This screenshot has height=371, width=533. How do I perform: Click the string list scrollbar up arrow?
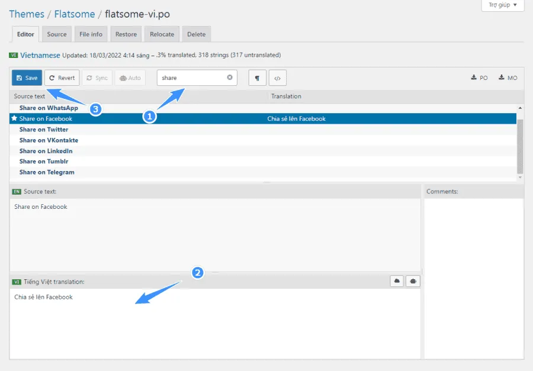pos(520,108)
